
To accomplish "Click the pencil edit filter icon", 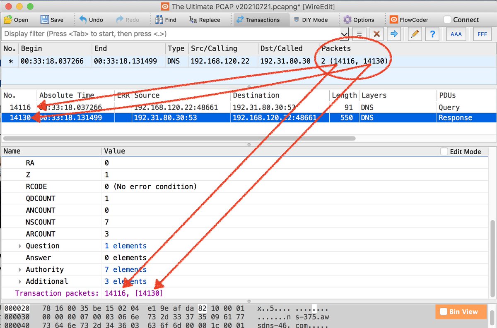I will click(x=415, y=34).
